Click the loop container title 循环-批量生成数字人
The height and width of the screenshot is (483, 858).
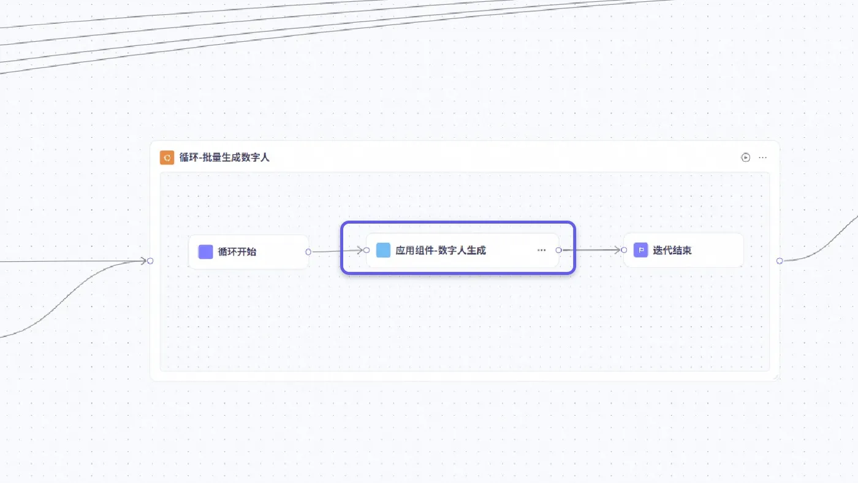(224, 158)
